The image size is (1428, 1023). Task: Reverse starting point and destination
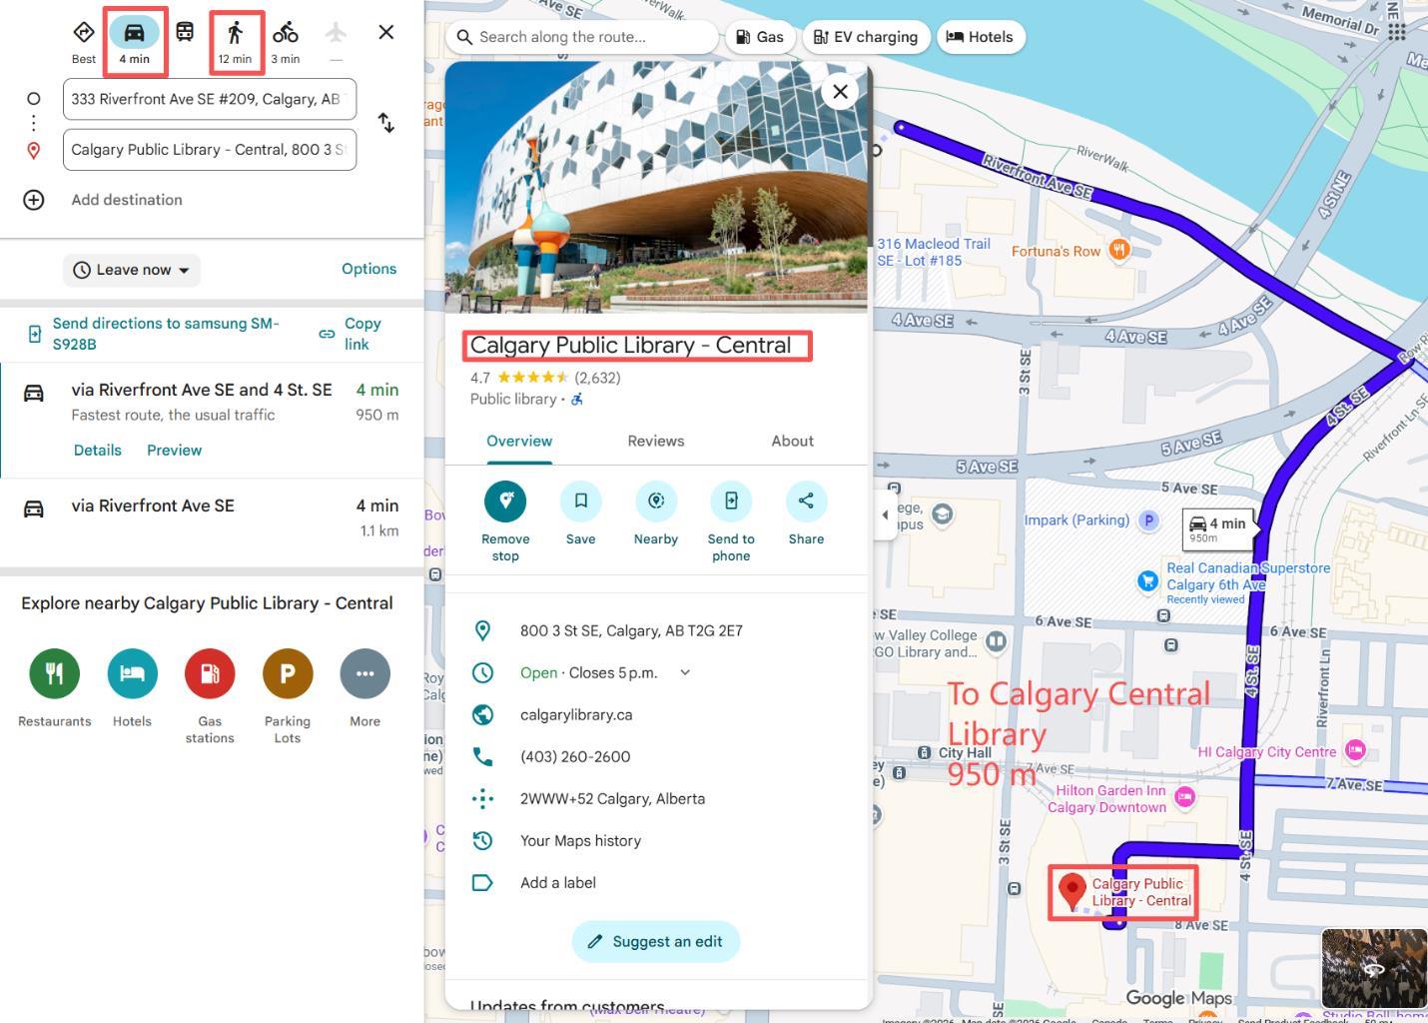386,123
